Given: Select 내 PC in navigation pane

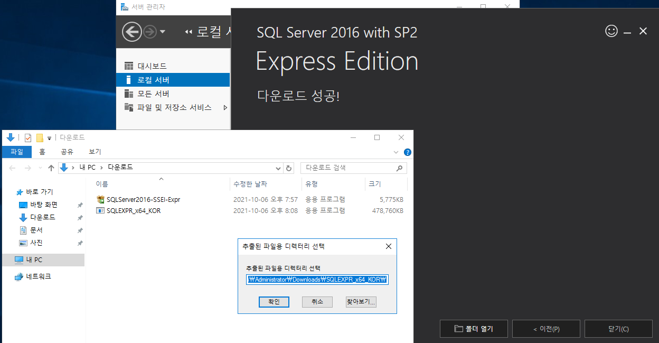Looking at the screenshot, I should [x=42, y=259].
